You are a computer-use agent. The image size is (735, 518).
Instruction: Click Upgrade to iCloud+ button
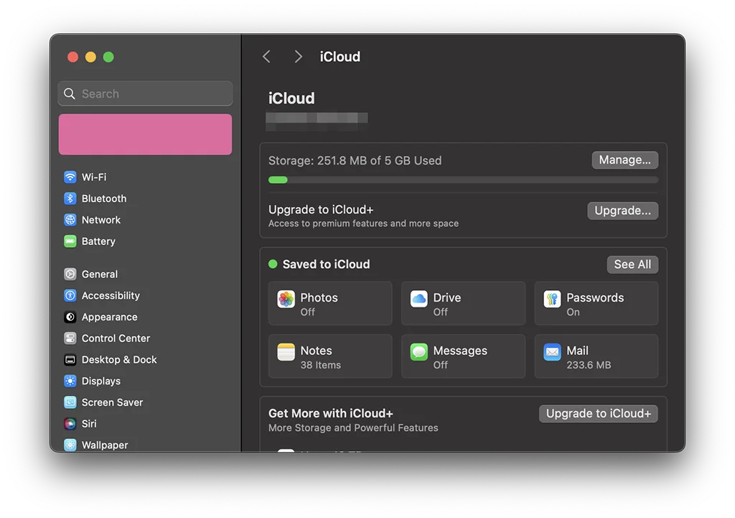(598, 414)
